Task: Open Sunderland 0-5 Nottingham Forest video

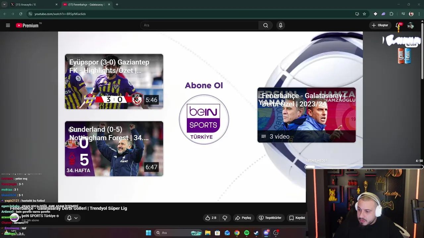Action: click(x=114, y=149)
